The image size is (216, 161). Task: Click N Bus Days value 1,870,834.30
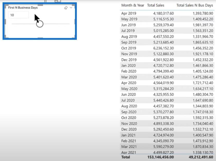coord(203,147)
